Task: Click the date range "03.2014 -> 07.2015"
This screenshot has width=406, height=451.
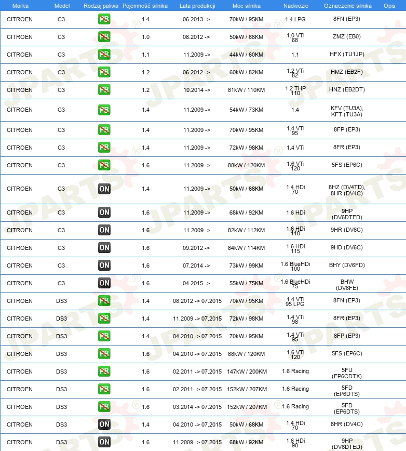Action: point(197,407)
